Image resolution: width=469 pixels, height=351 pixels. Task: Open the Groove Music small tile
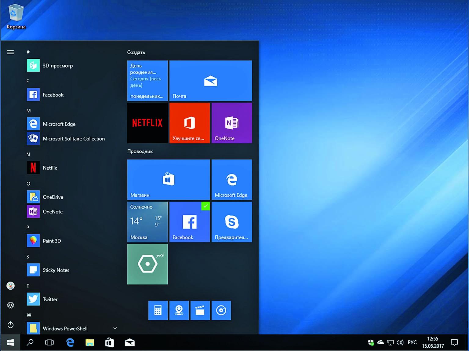221,310
